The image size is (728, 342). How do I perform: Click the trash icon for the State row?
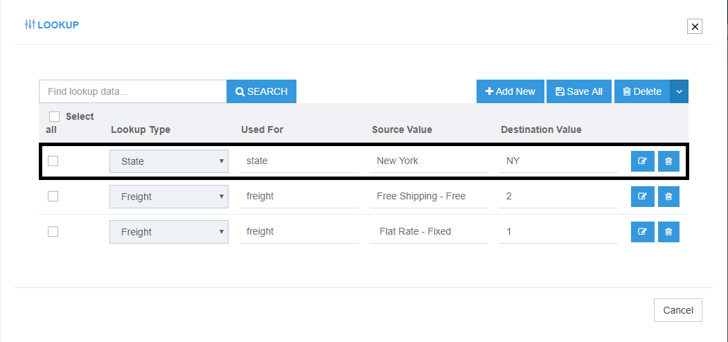click(668, 161)
